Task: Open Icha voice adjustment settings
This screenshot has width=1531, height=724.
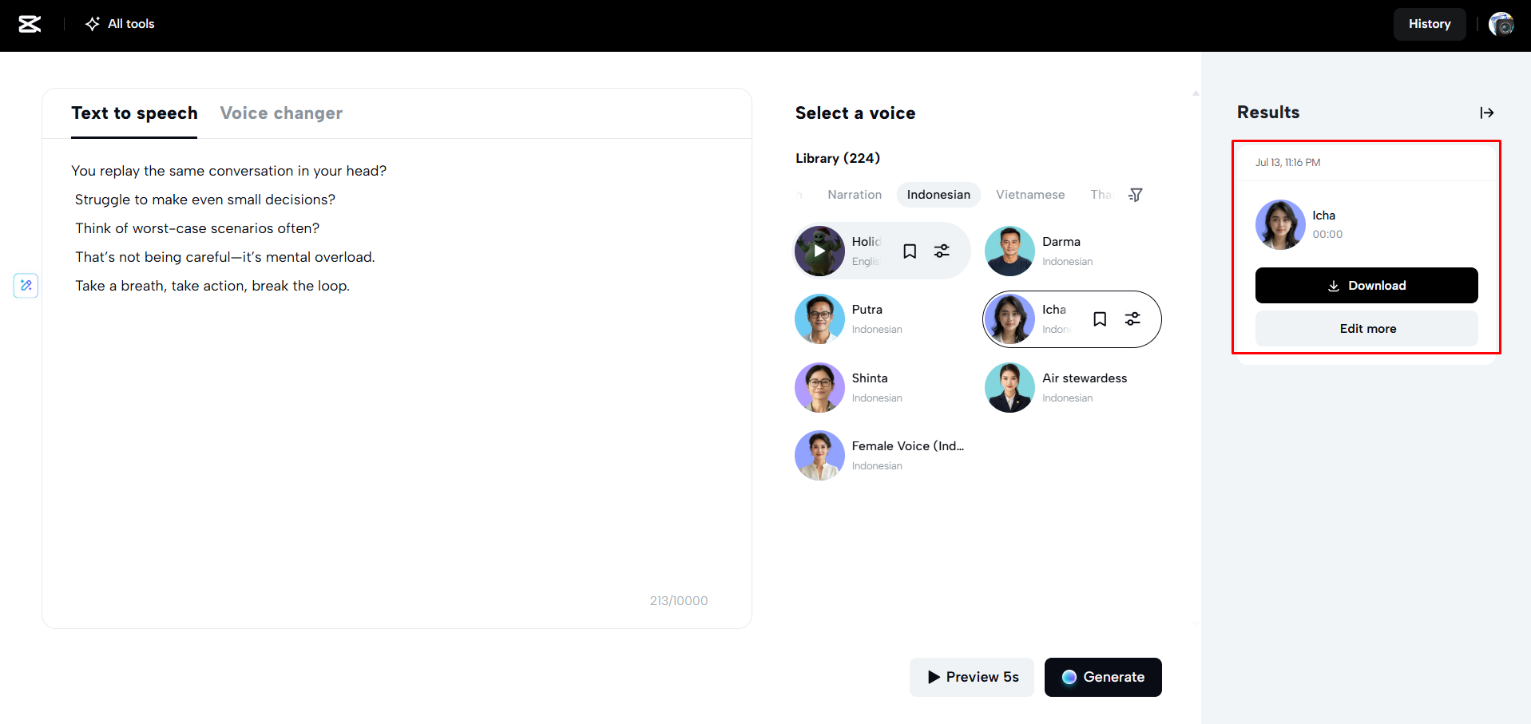Action: (1132, 319)
